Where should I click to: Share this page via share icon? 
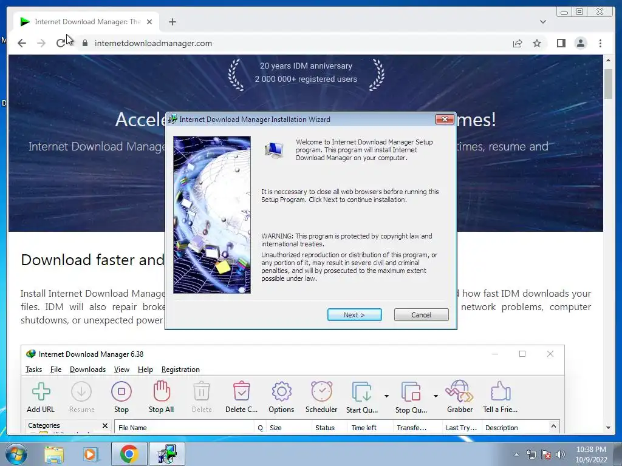[x=518, y=43]
